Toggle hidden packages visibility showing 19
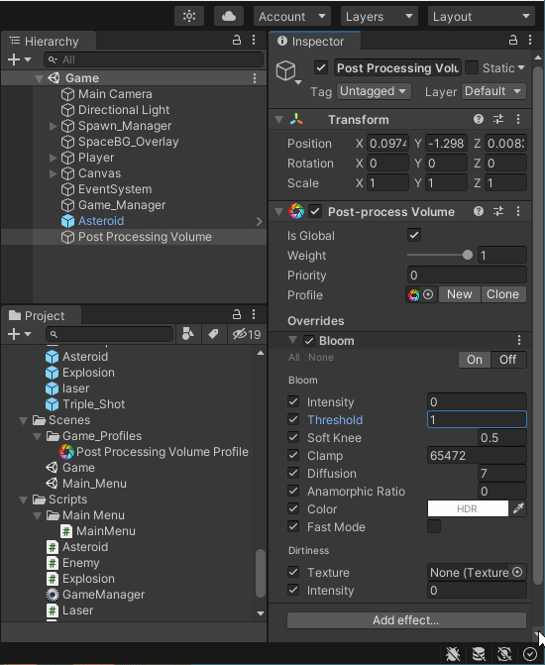Viewport: 545px width, 665px height. (247, 334)
